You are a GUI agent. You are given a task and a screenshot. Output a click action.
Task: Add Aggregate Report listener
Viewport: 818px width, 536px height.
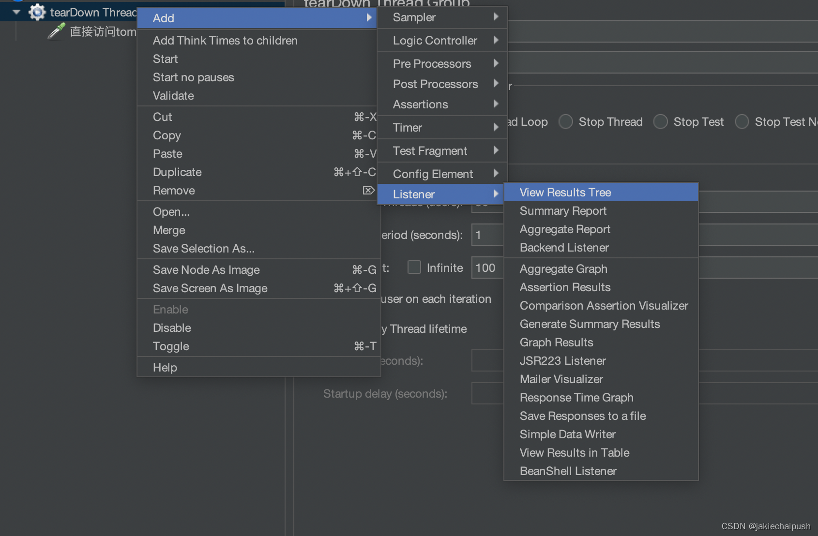pyautogui.click(x=601, y=229)
